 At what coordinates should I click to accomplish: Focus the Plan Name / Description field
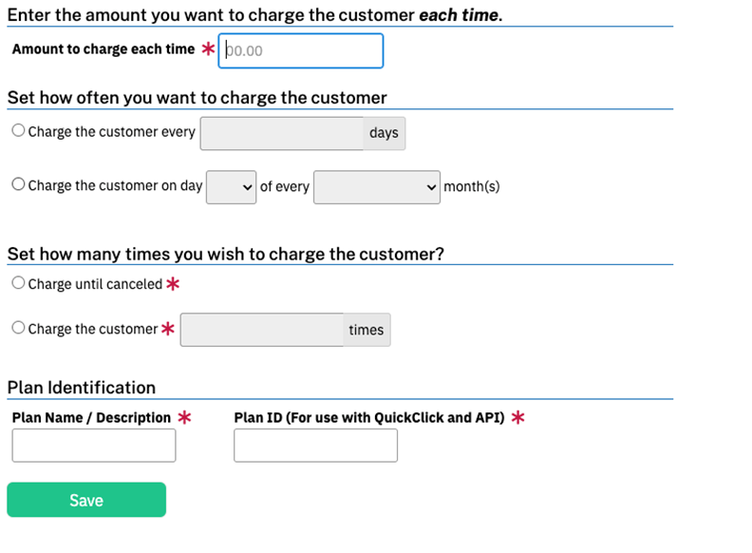[x=94, y=445]
